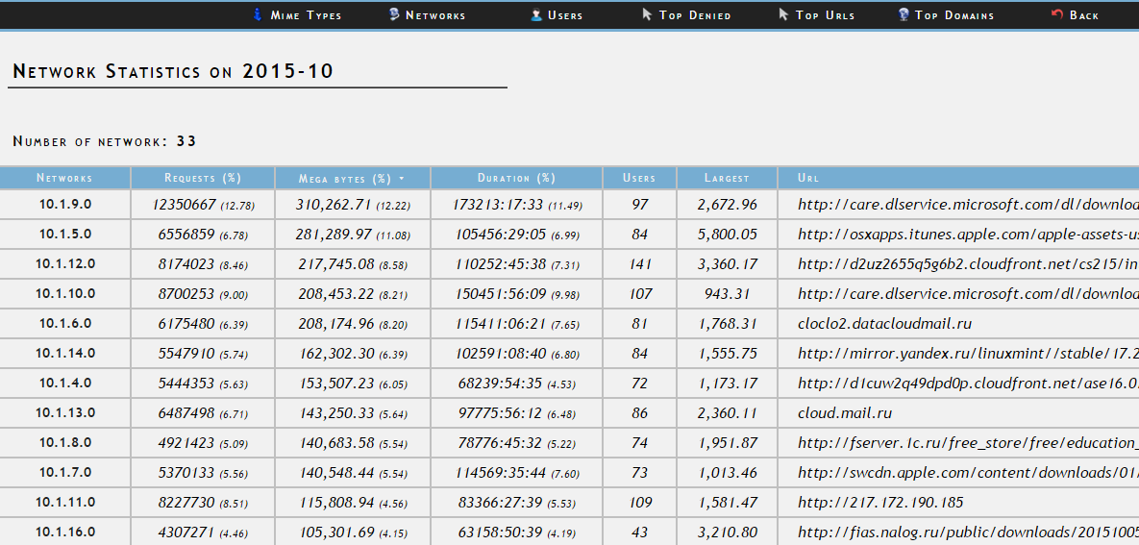Image resolution: width=1139 pixels, height=545 pixels.
Task: Select the cloud.mail.ru URL entry
Action: click(845, 412)
